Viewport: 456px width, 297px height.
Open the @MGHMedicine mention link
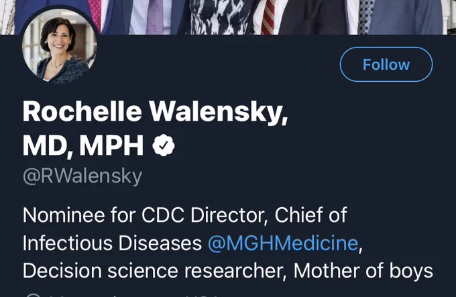point(283,243)
